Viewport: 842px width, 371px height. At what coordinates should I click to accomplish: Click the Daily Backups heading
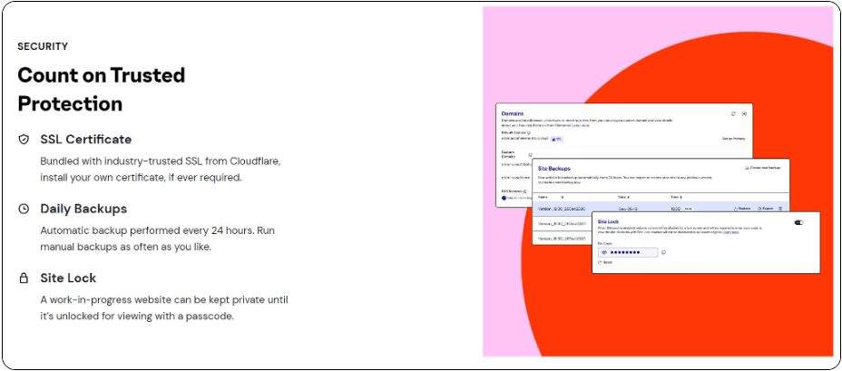[83, 209]
